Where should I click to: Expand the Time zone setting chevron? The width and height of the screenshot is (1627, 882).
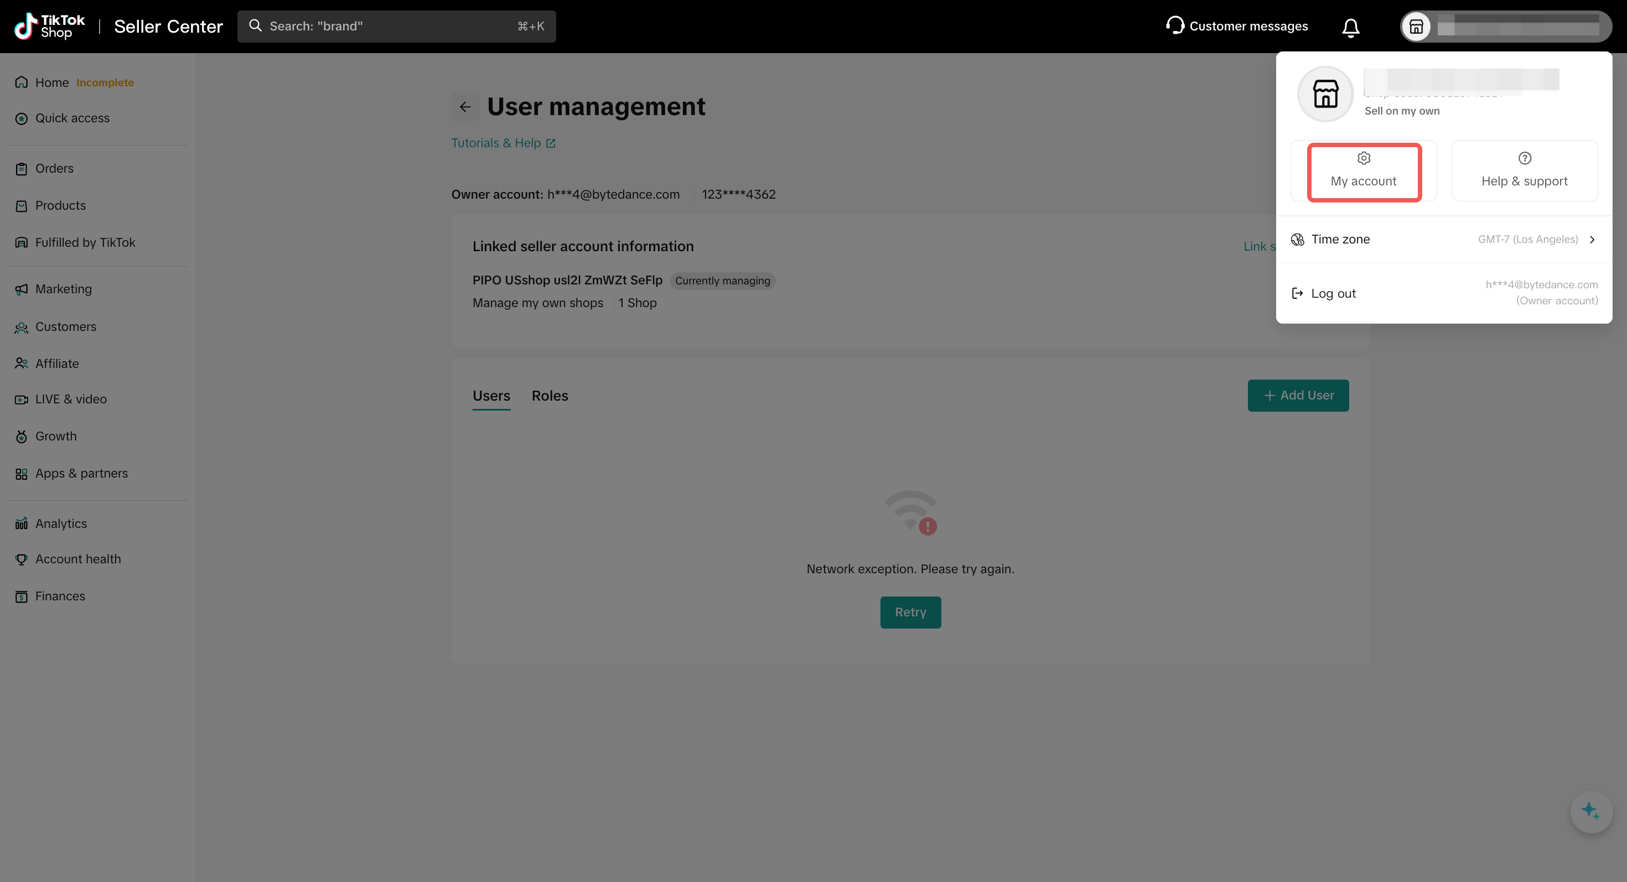pos(1592,239)
